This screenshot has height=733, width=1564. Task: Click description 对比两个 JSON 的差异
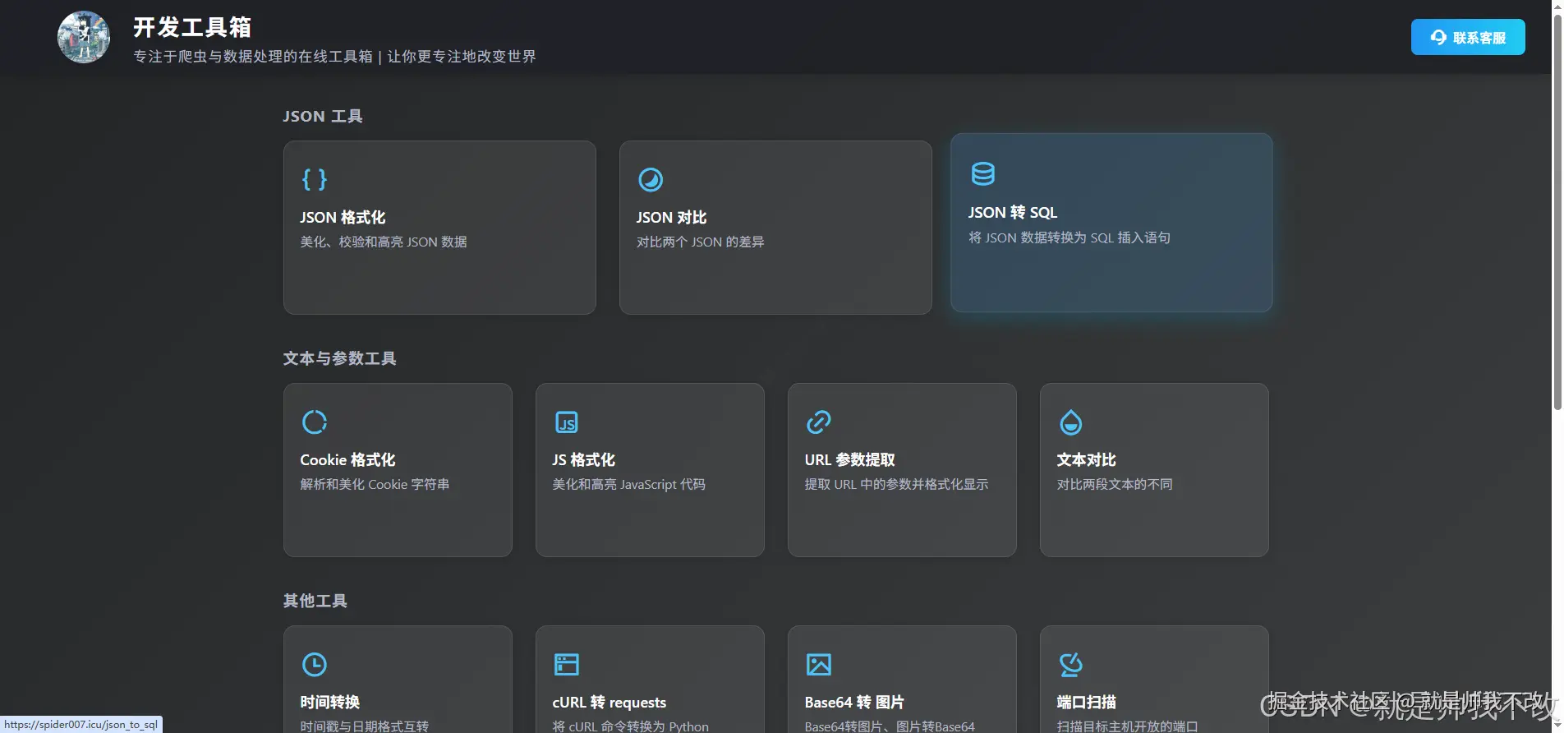pos(700,242)
